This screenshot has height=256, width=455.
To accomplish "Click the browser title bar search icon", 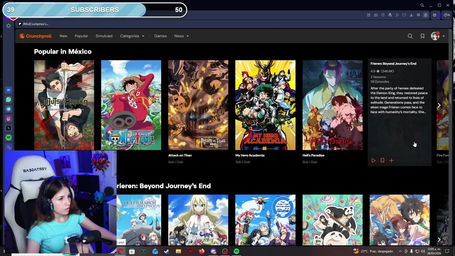I will coord(422,5).
